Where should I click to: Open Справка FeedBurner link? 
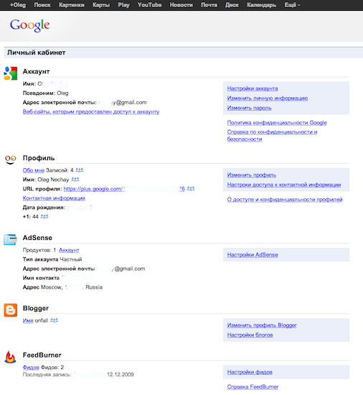[253, 386]
